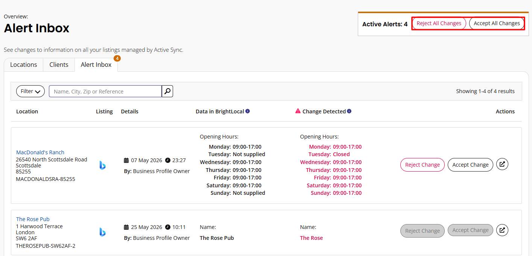Click the Details column header
Image resolution: width=532 pixels, height=256 pixels.
coord(130,111)
